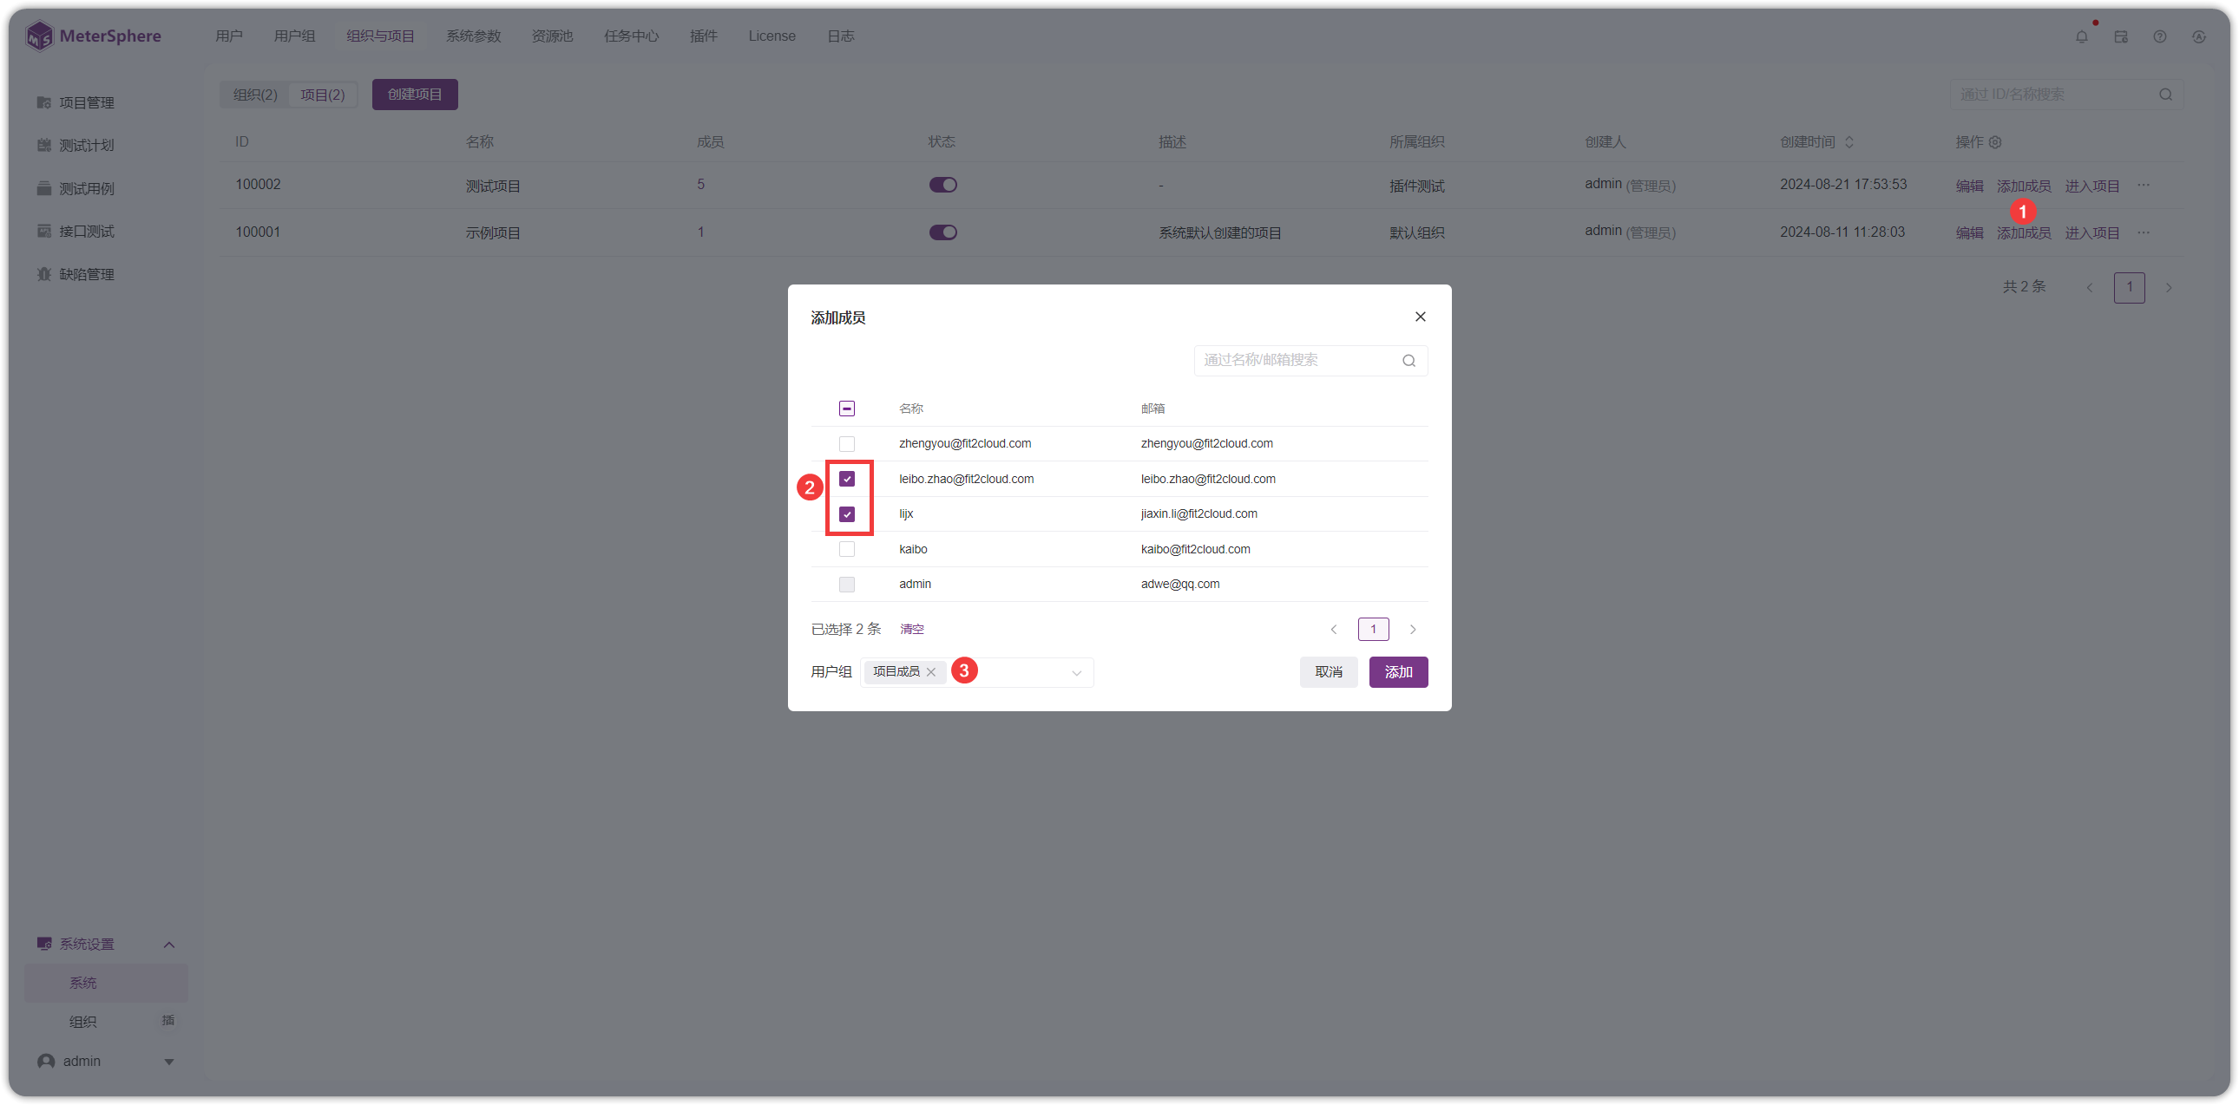Click 清空 to clear selection
The image size is (2239, 1105).
pos(911,630)
